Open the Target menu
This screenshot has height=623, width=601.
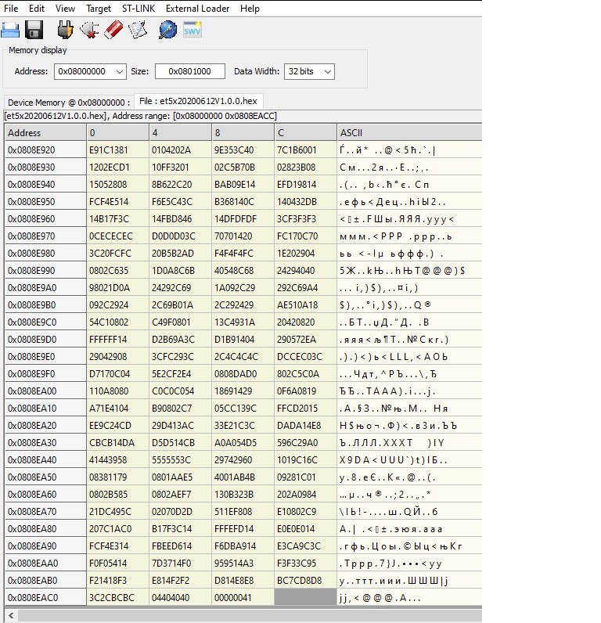coord(99,9)
